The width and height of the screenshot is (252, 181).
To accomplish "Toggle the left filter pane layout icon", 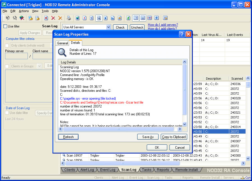I will click(136, 18).
